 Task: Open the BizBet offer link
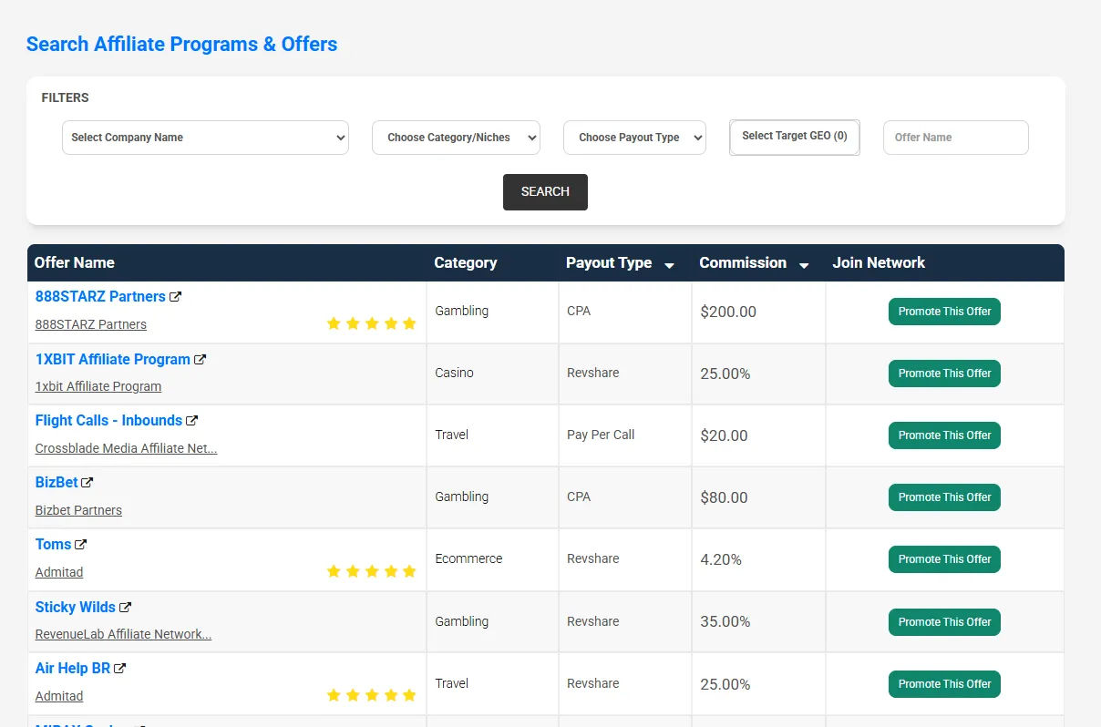(x=57, y=483)
